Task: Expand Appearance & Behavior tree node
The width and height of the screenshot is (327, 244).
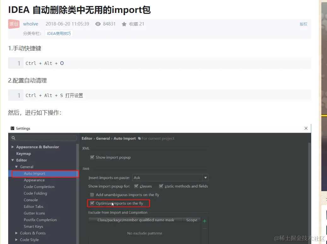Action: coord(13,147)
